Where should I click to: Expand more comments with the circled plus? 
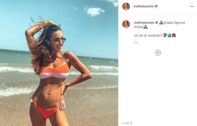tap(158, 53)
